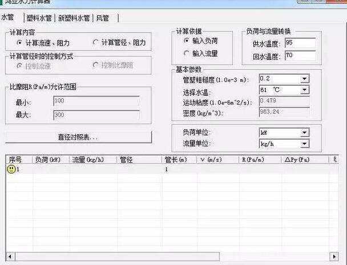347x265 pixels.
Task: Open the 管壁粗糙度 dropdown
Action: click(304, 79)
